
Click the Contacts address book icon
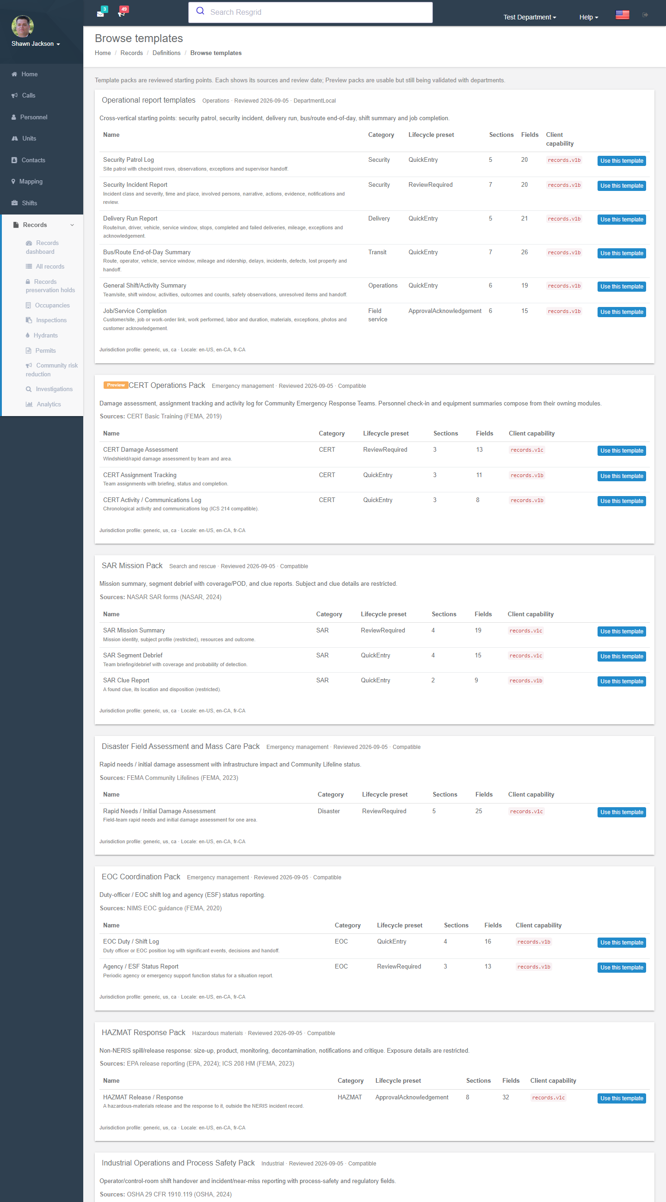pos(14,160)
